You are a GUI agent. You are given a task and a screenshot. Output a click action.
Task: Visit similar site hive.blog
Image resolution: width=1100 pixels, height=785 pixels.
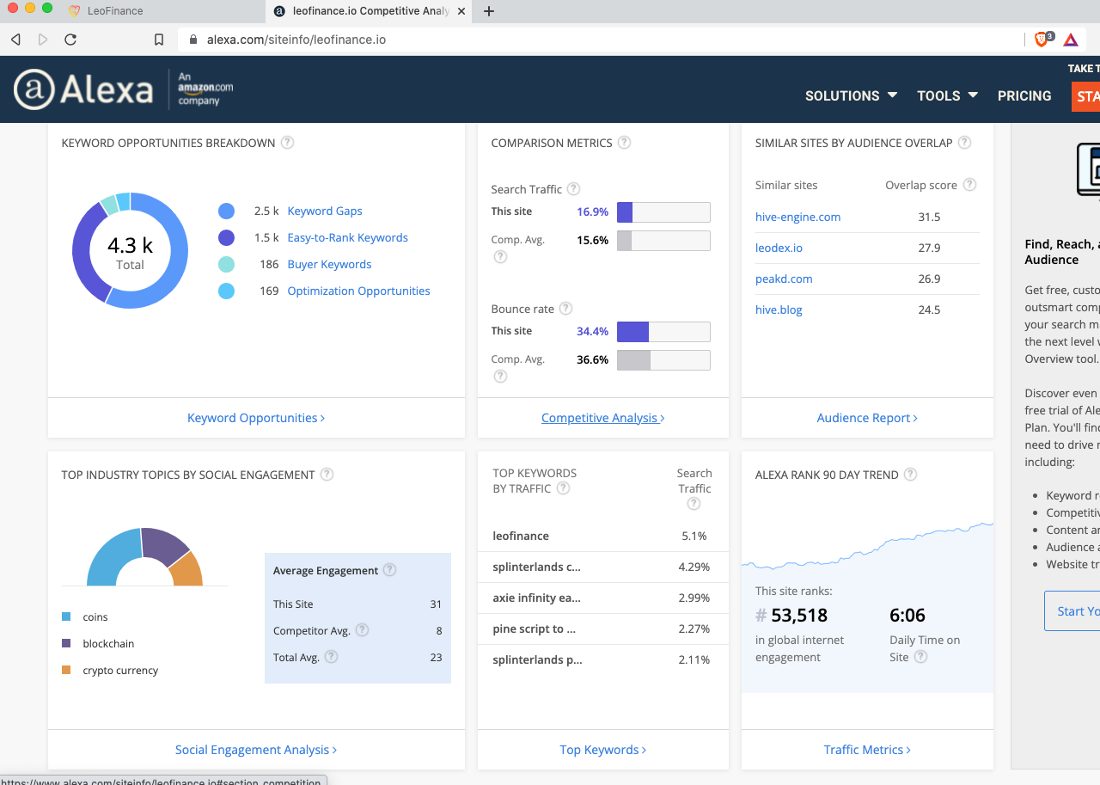click(x=779, y=310)
